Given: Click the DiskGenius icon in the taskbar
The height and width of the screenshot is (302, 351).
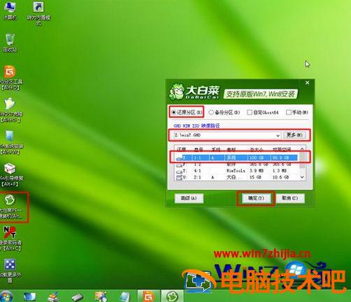Looking at the screenshot, I should click(148, 296).
